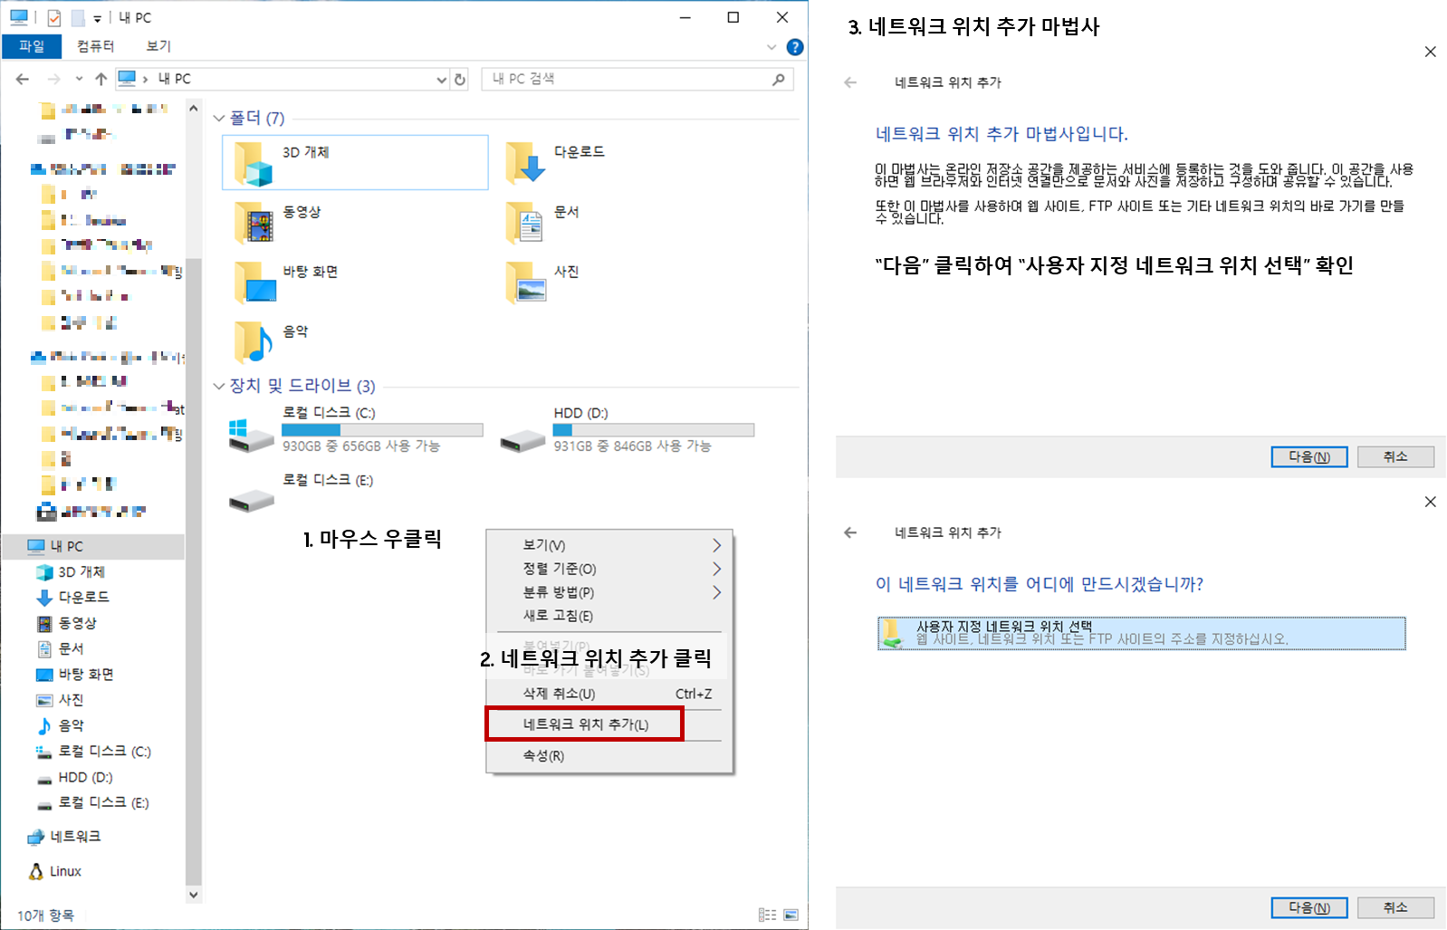Click the search magnifier icon
1447x930 pixels.
(779, 80)
